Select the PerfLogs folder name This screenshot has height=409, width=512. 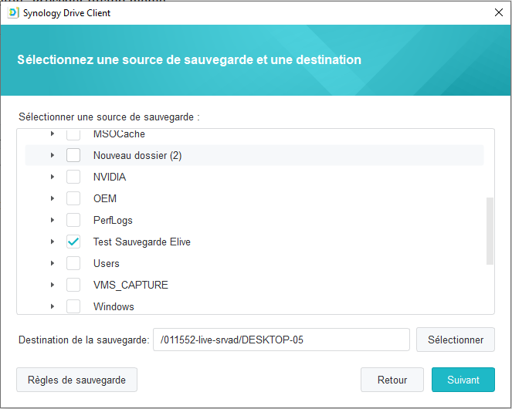113,221
